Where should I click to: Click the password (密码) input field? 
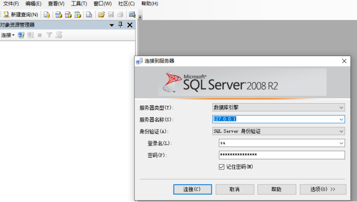(x=281, y=155)
